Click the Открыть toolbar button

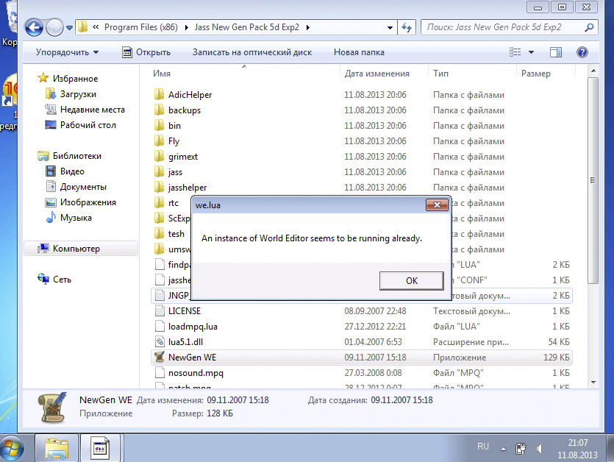coord(146,52)
